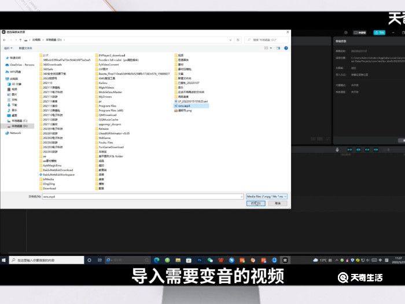Screen dimensions: 405x304
Task: Select the Download folder
Action: coord(47,188)
